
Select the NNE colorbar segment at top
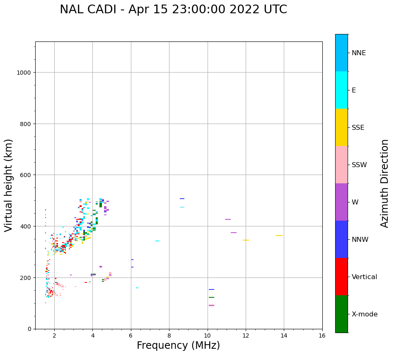pyautogui.click(x=341, y=53)
